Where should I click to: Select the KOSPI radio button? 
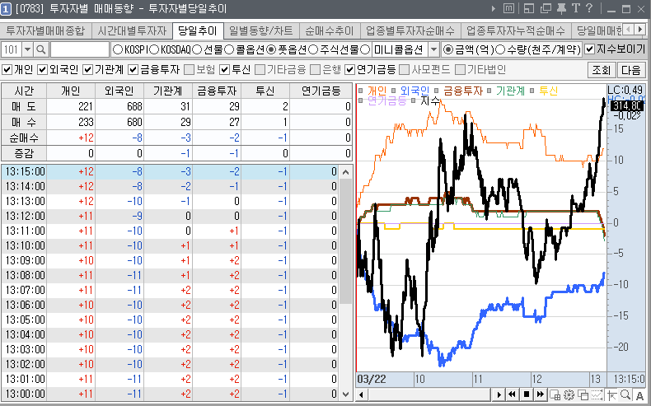118,50
